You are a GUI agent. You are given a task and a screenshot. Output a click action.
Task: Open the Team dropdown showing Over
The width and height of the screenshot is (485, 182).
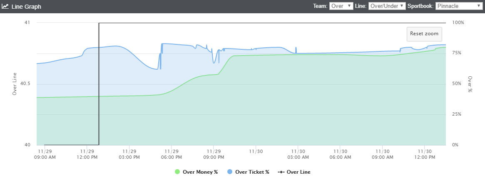341,6
